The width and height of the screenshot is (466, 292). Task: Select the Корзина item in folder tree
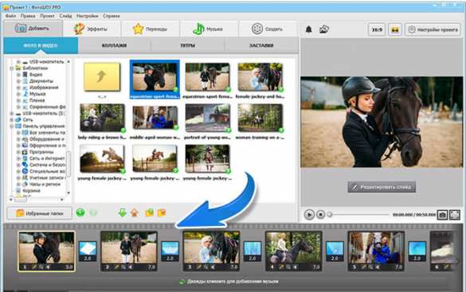point(31,191)
